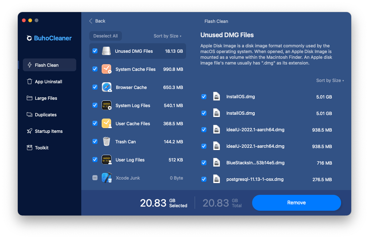Select the Unused DMG Files 18.13 GB value
This screenshot has height=239, width=369.
tap(174, 51)
